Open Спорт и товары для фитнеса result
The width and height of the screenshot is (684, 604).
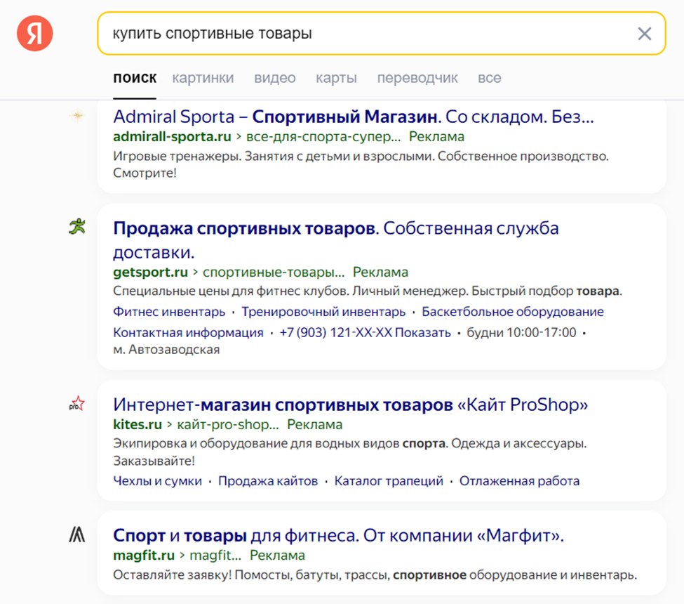339,535
